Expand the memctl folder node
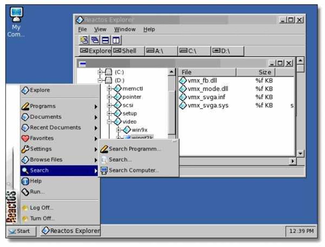The height and width of the screenshot is (247, 325). click(109, 89)
